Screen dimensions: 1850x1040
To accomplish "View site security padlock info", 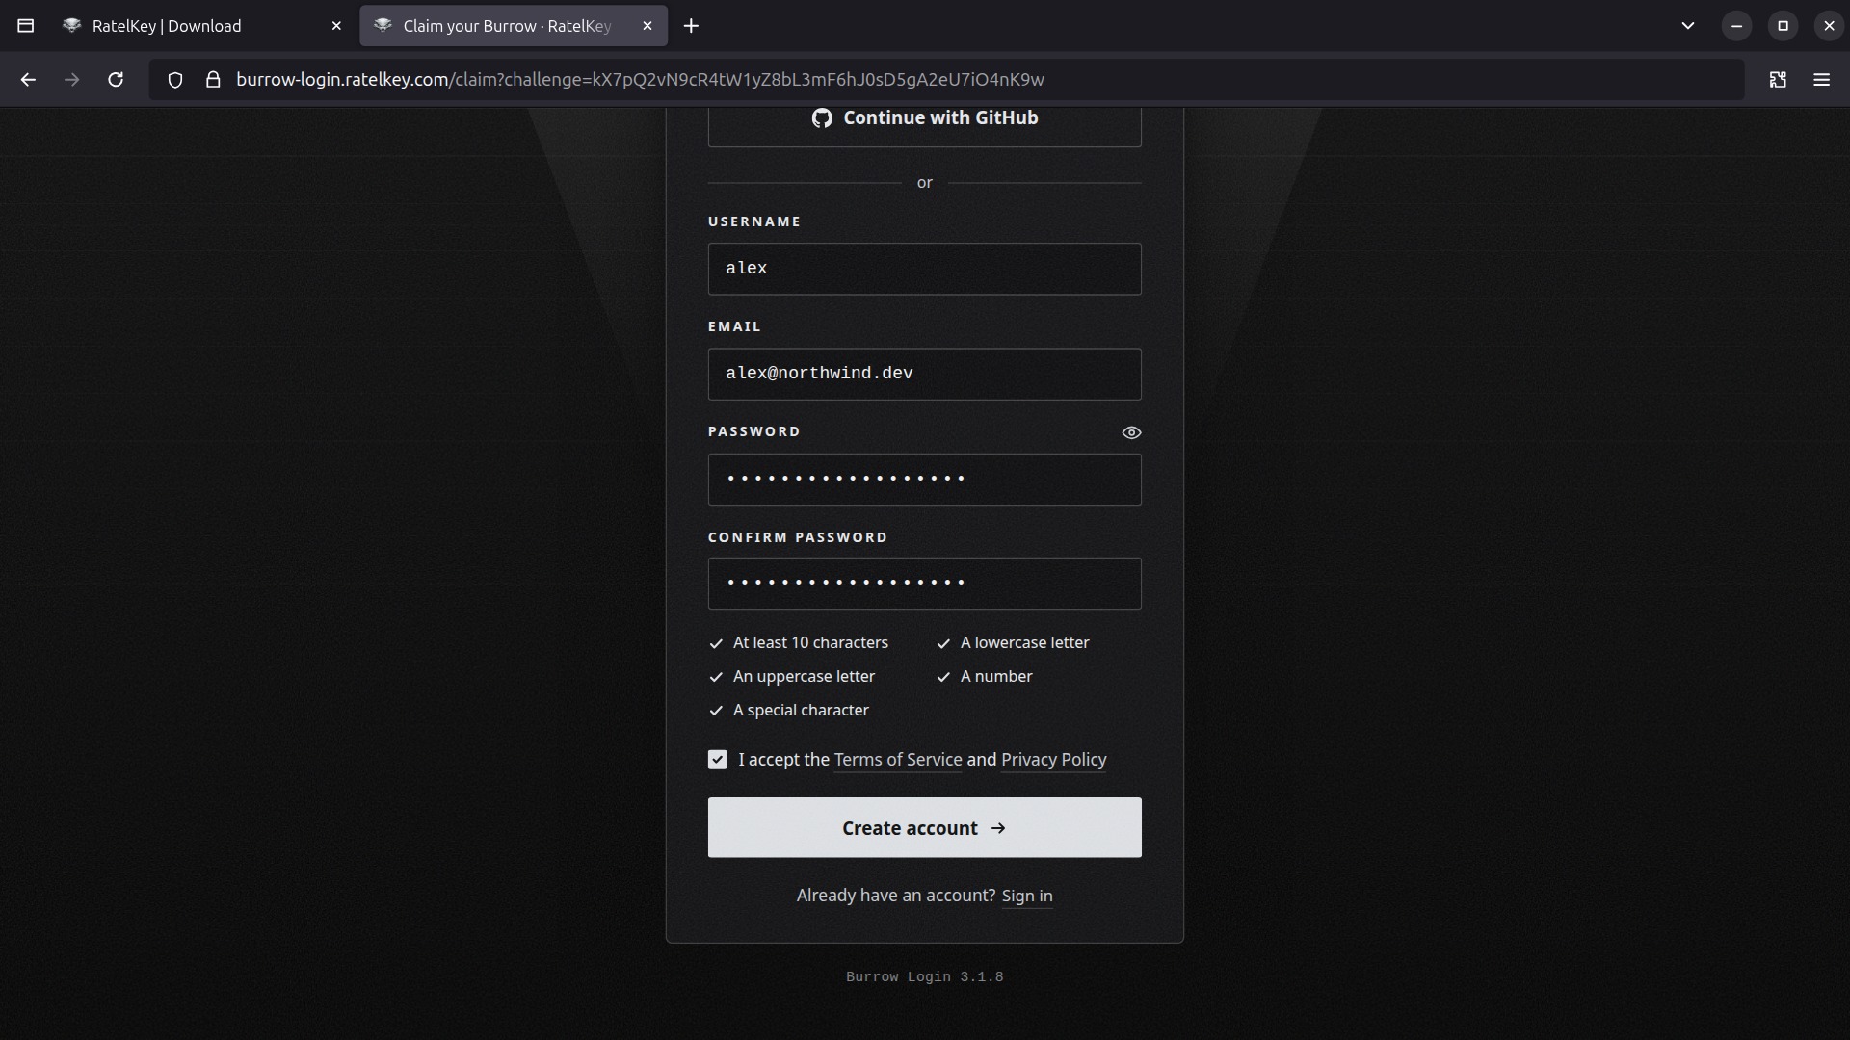I will click(213, 80).
